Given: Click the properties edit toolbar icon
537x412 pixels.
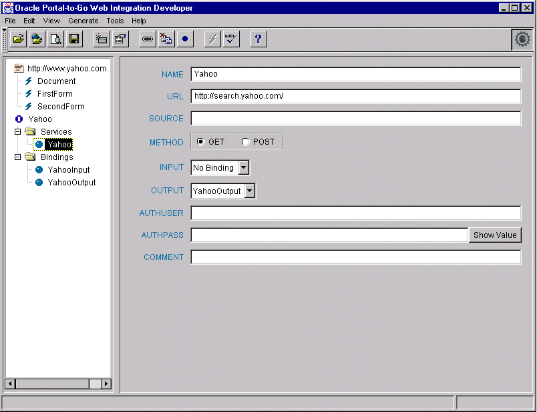Looking at the screenshot, I should 120,39.
